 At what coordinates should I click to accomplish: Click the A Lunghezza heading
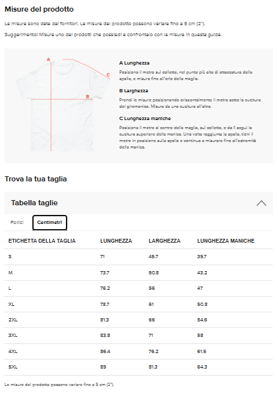click(134, 63)
